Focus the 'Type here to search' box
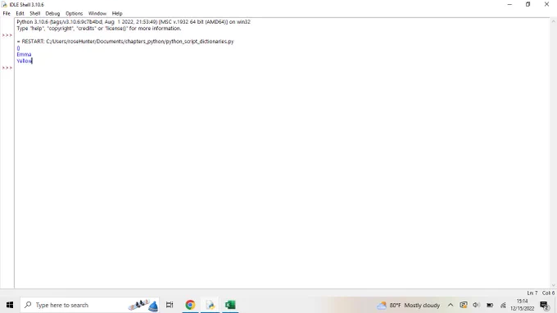This screenshot has width=557, height=313. 89,305
